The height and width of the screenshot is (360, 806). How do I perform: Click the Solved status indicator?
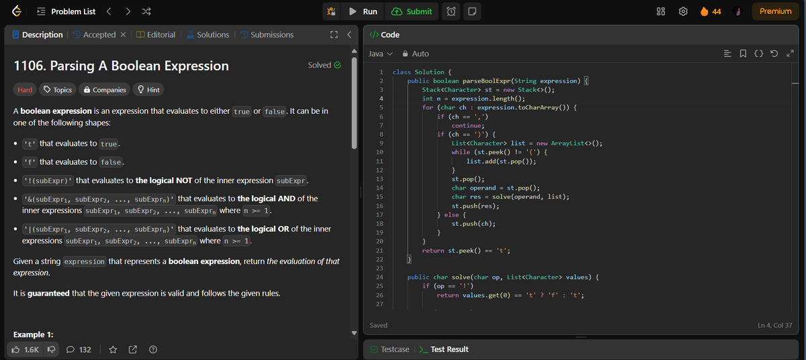pyautogui.click(x=324, y=65)
